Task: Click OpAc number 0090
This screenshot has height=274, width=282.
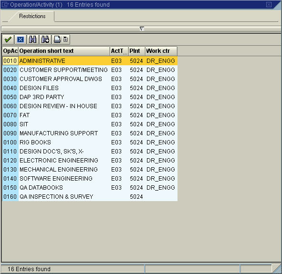Action: tap(10, 133)
